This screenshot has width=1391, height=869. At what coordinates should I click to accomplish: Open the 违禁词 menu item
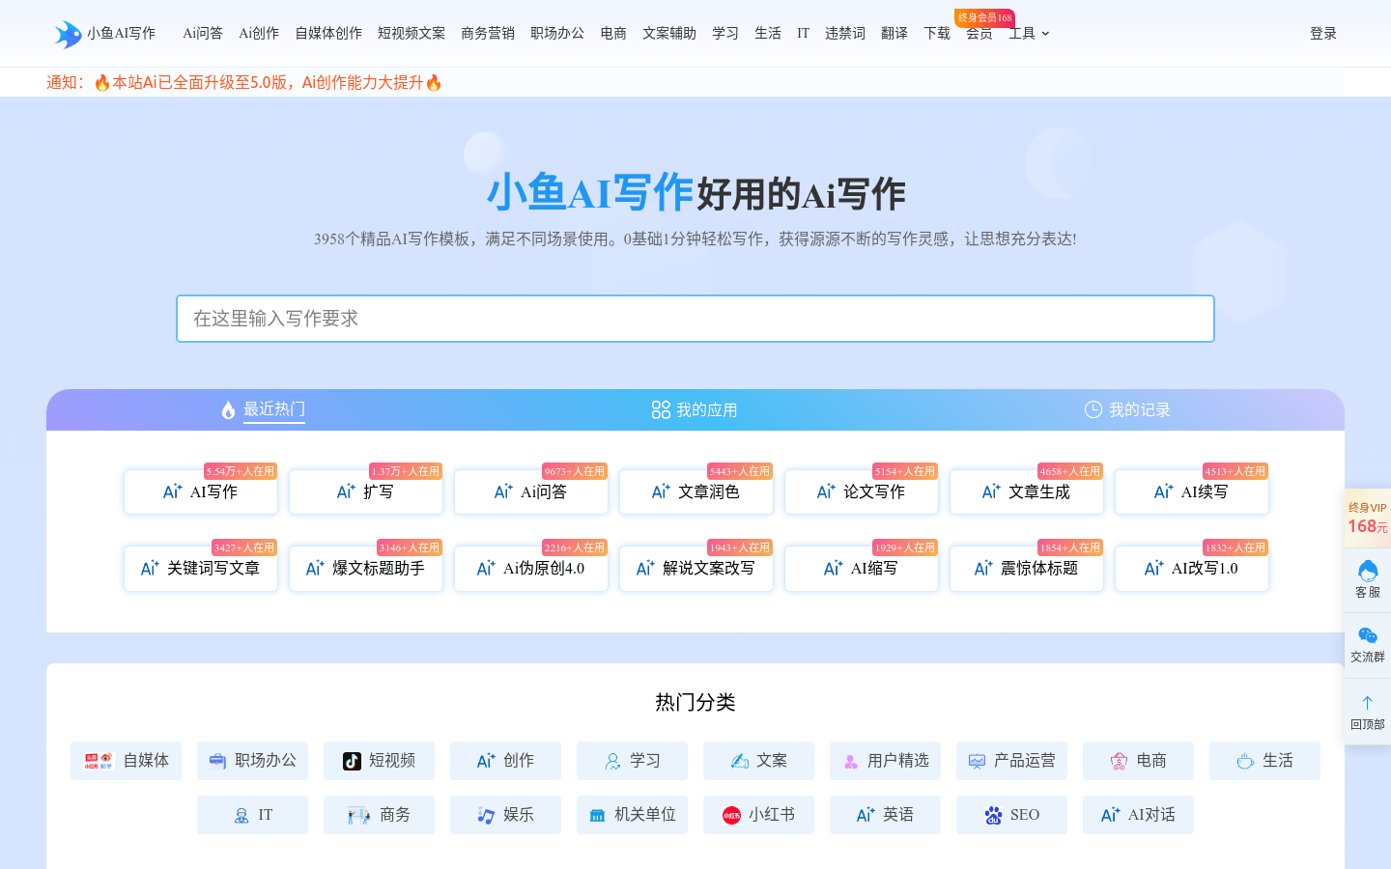click(x=844, y=34)
